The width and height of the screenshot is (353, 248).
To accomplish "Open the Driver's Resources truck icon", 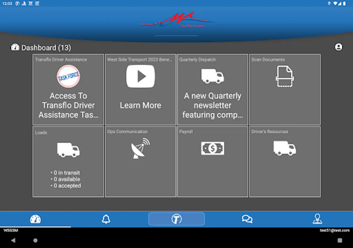I will 285,148.
